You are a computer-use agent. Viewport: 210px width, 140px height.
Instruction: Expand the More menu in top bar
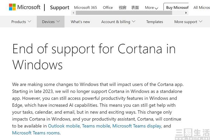[x=152, y=8]
